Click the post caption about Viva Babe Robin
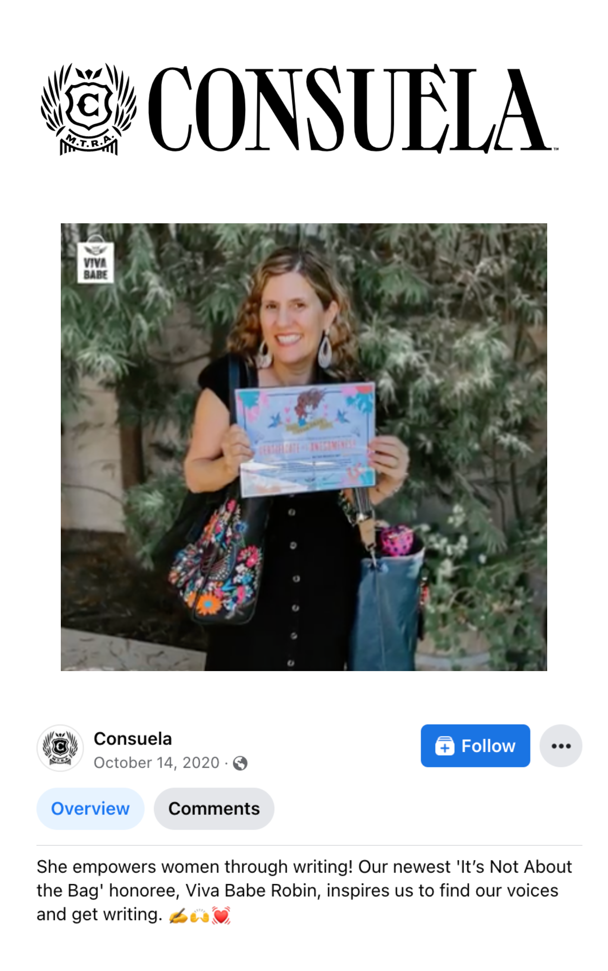The height and width of the screenshot is (971, 608). click(304, 891)
